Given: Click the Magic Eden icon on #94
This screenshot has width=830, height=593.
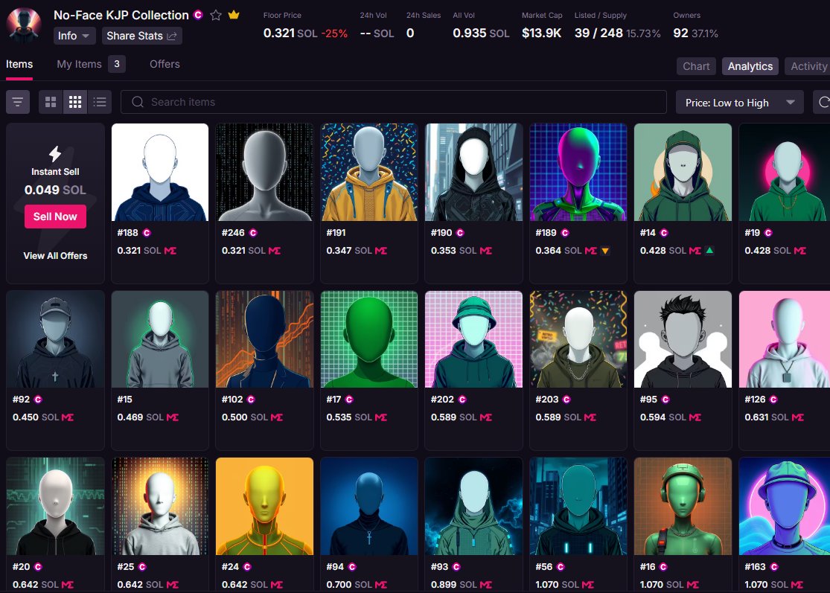Looking at the screenshot, I should tap(381, 585).
